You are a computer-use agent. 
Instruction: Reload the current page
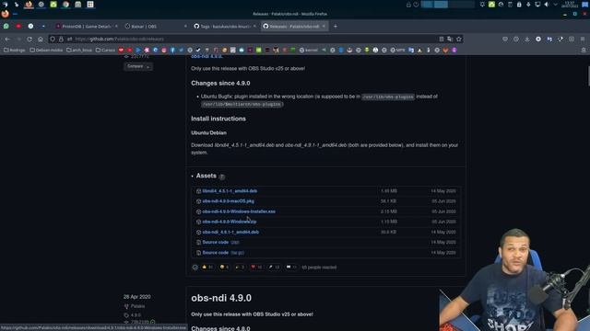pyautogui.click(x=29, y=39)
